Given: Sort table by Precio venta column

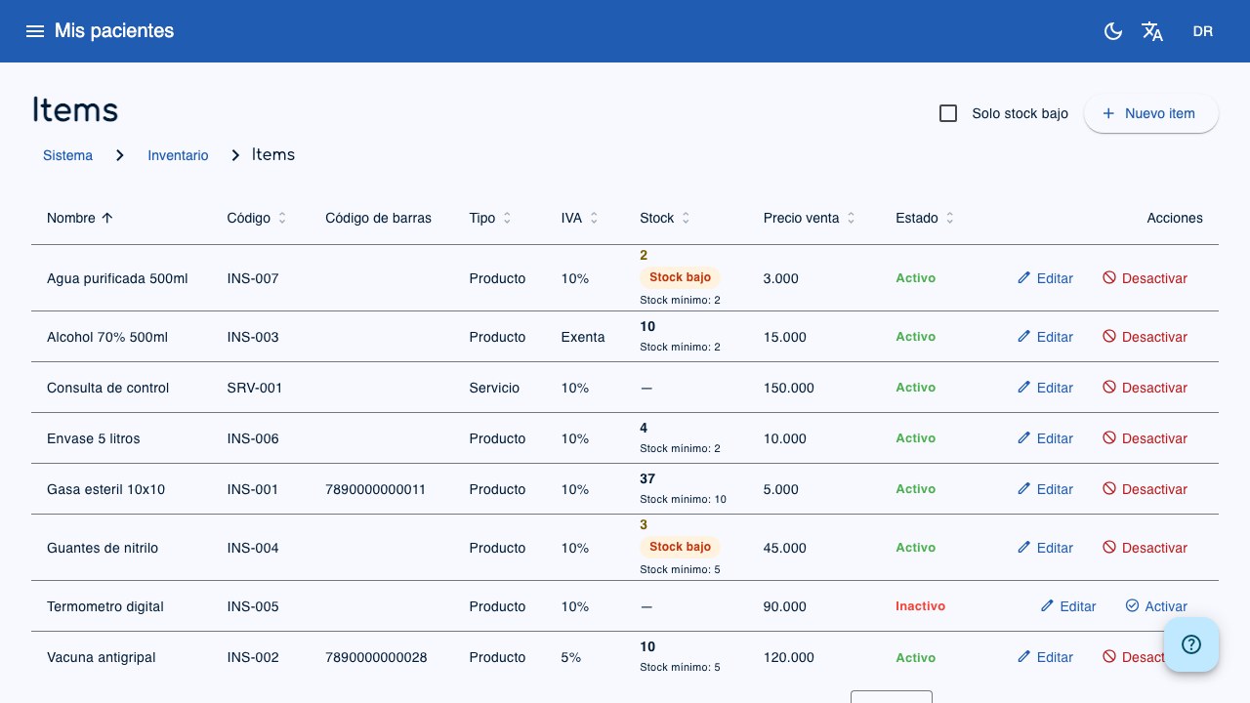Looking at the screenshot, I should point(810,218).
